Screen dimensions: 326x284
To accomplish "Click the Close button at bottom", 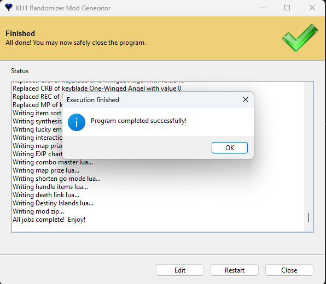I will tap(289, 270).
